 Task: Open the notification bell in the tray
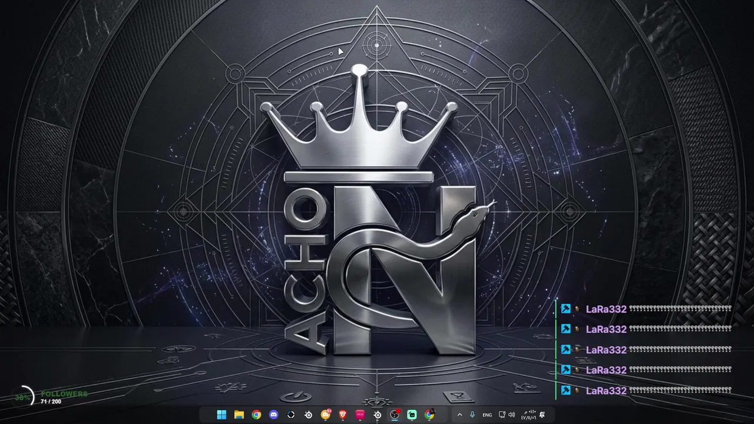(542, 415)
